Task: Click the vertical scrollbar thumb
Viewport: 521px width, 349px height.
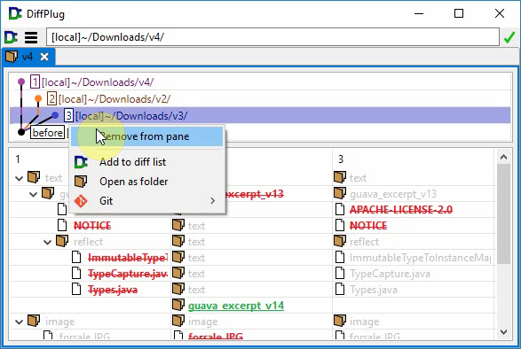Action: pyautogui.click(x=504, y=214)
